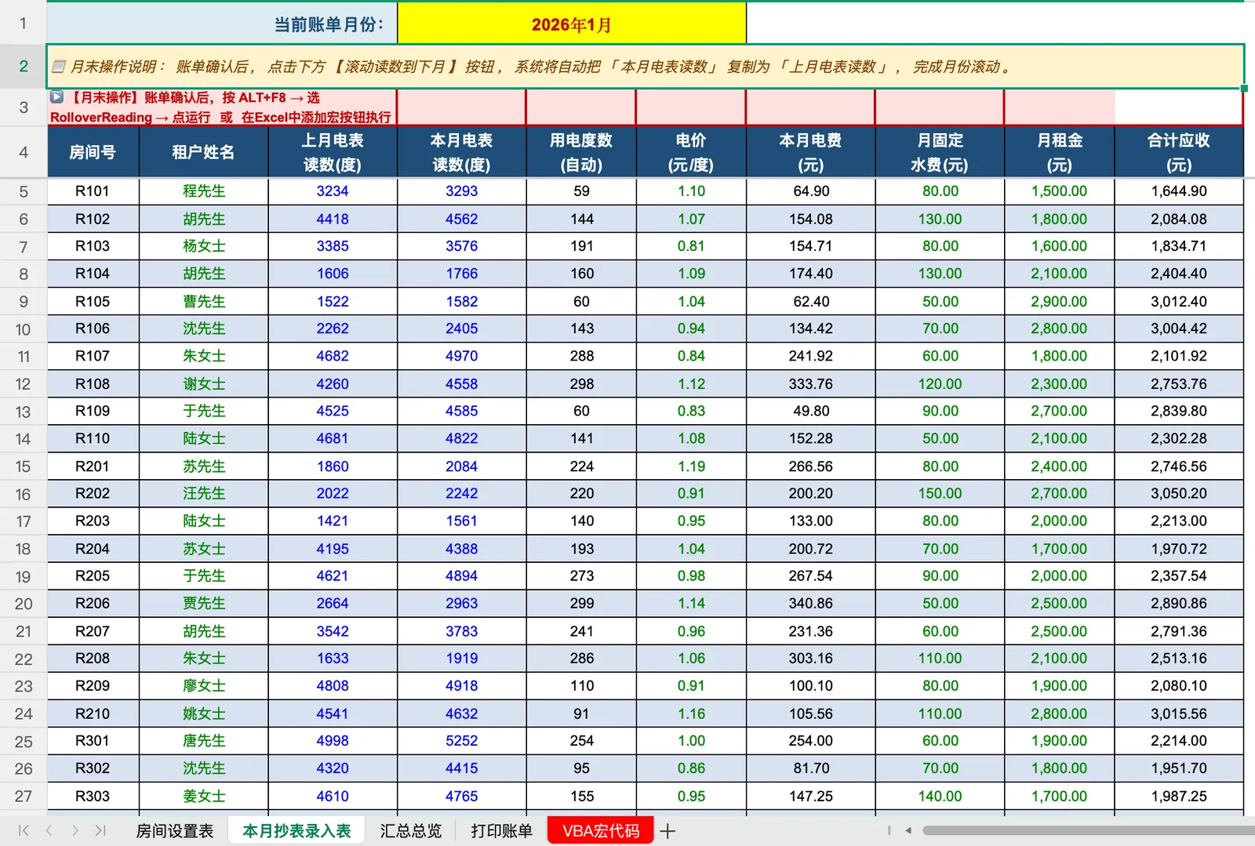Select last month reading 4418
The image size is (1255, 846).
333,219
